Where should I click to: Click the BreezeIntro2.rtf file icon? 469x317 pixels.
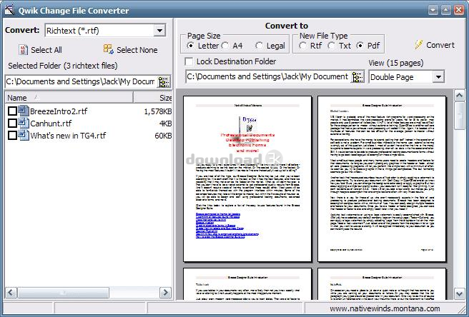click(x=23, y=111)
